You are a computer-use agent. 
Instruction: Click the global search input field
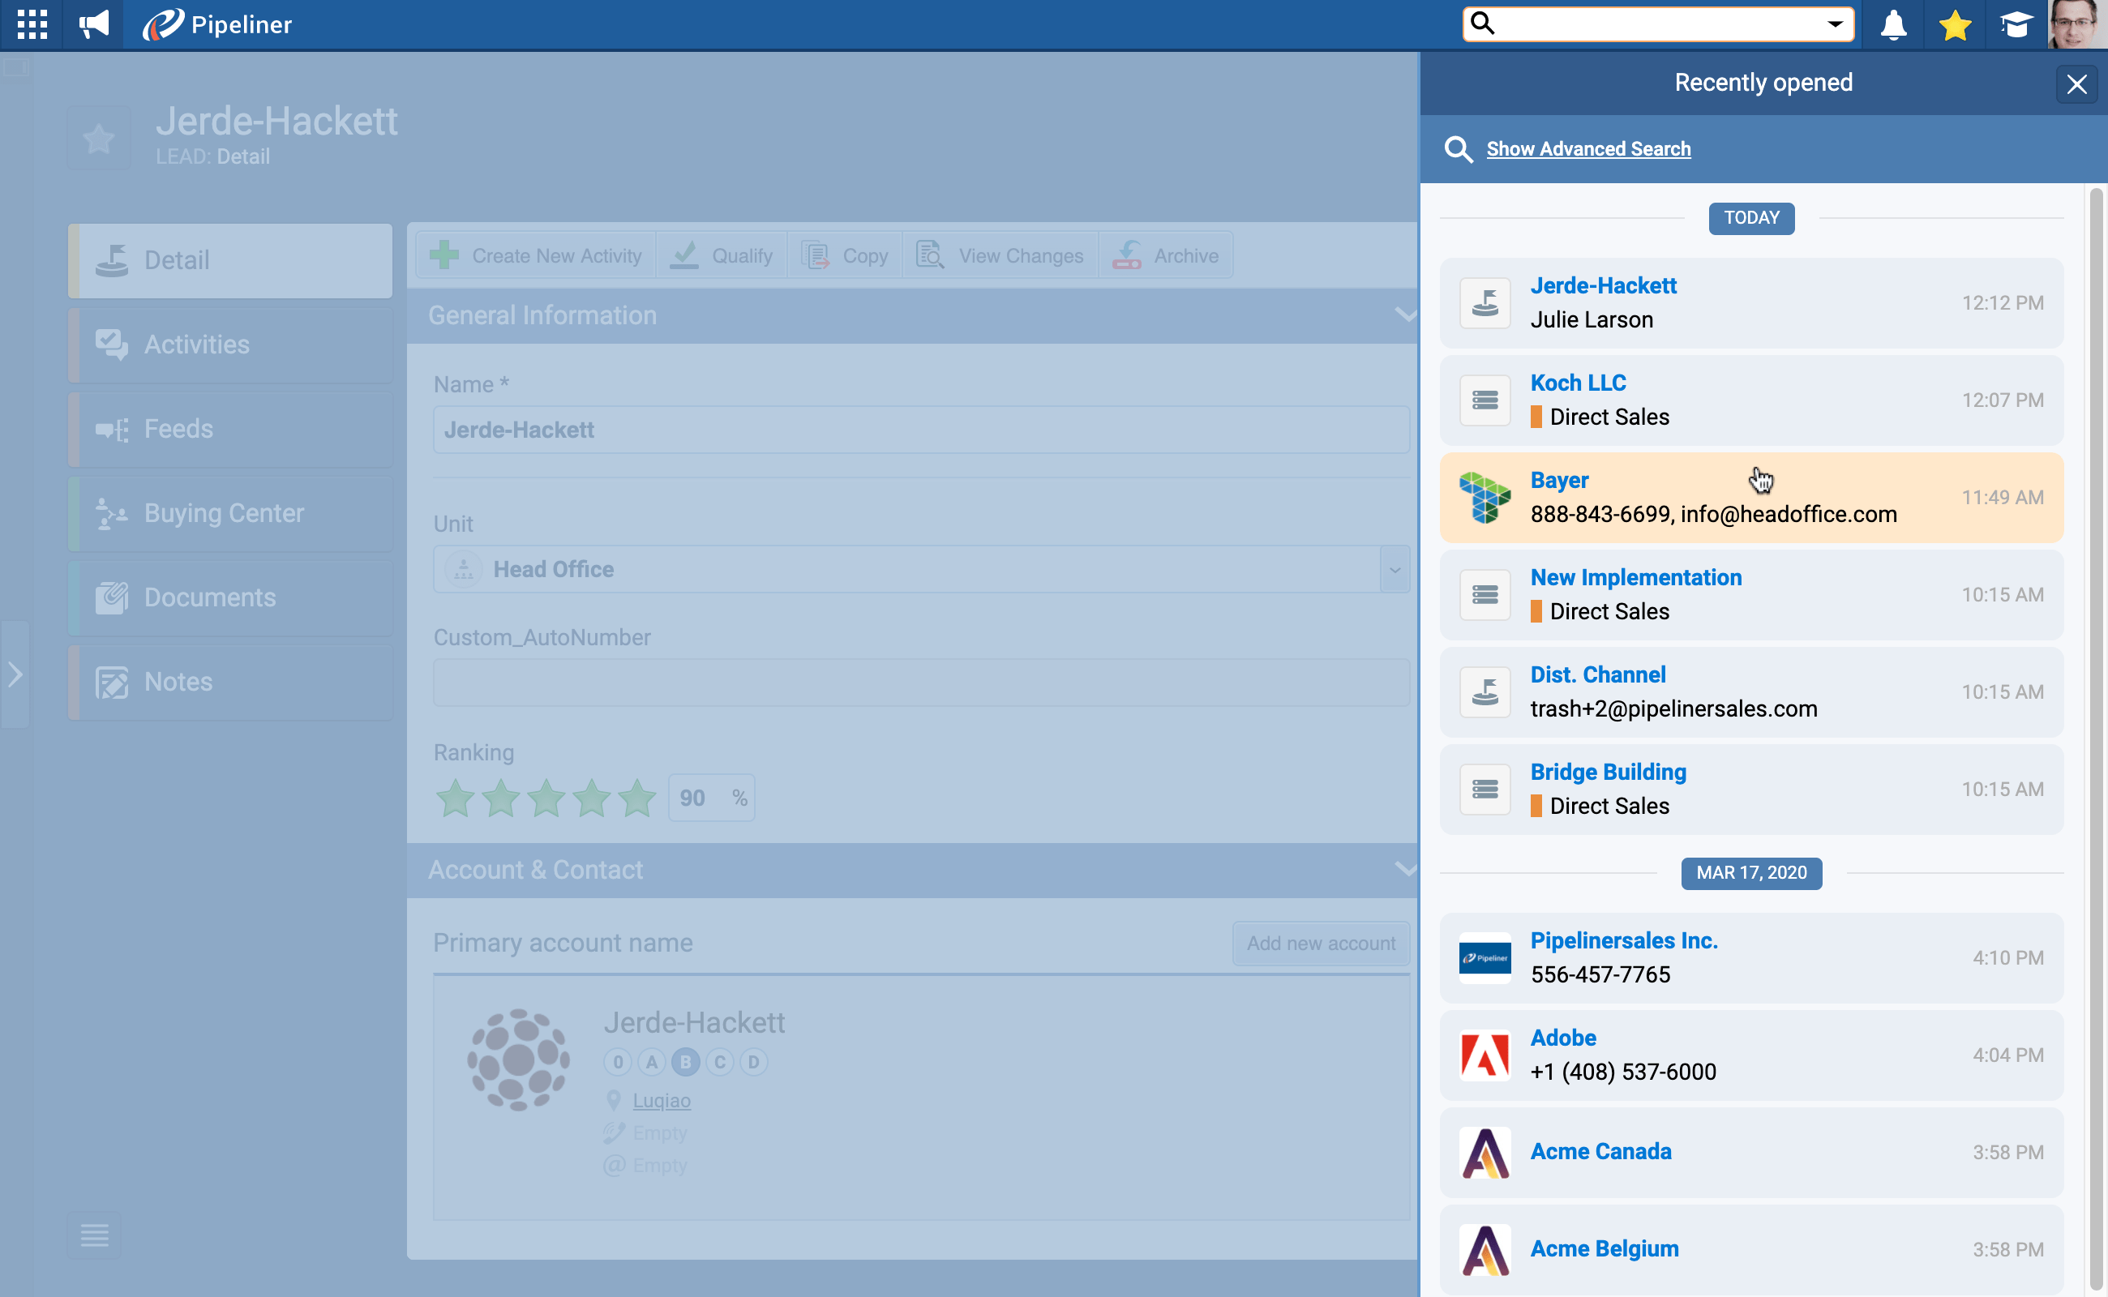click(1656, 24)
